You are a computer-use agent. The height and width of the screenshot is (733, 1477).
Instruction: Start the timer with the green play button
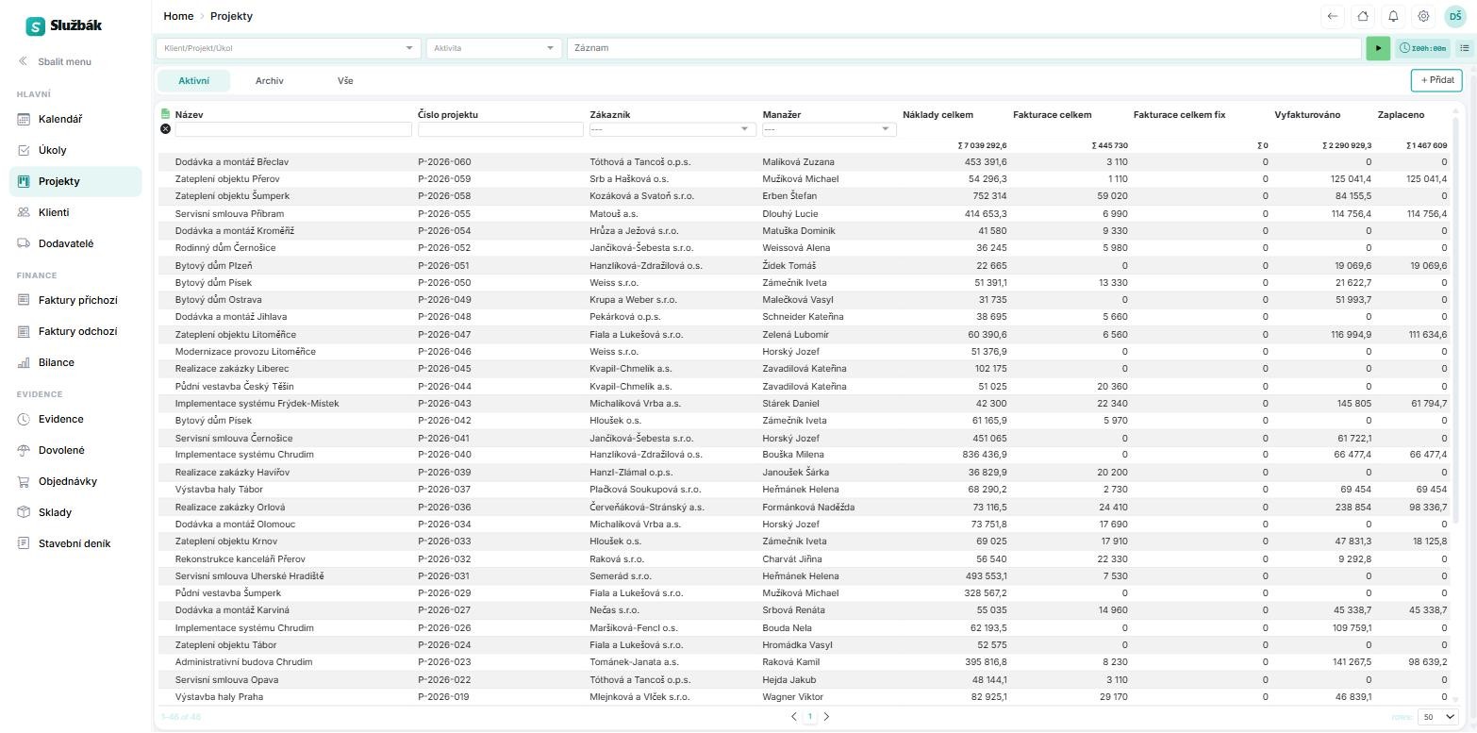[x=1377, y=48]
